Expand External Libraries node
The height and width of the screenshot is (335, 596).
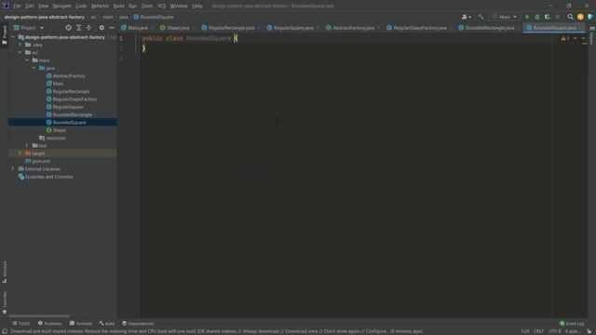point(13,168)
